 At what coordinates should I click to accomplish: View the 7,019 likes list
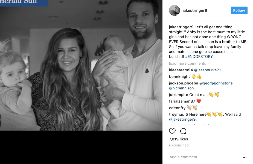tap(178, 139)
